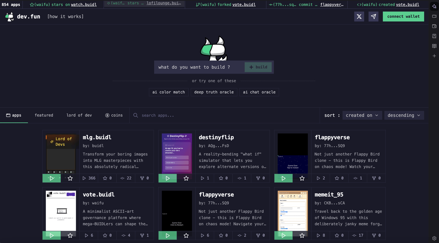Open the purple DestinyFlip thumbnail
Screen dimensions: 439x243
(x=177, y=153)
